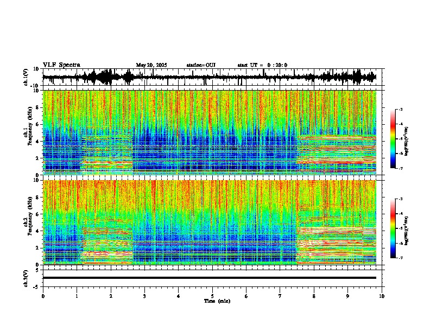Viewport: 430px width, 332px height.
Task: Click the "May 20, 2025" date label
Action: pos(151,65)
